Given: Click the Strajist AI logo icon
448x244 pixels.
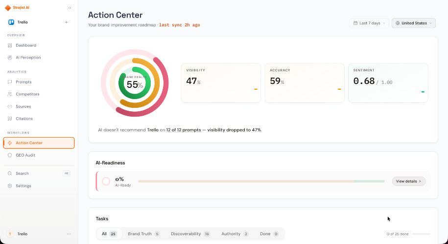Looking at the screenshot, I should pyautogui.click(x=8, y=8).
